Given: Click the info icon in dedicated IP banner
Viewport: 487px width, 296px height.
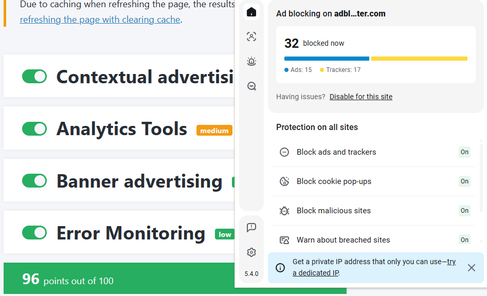Looking at the screenshot, I should 280,267.
